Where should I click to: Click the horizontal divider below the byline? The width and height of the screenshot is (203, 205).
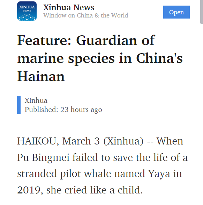coord(103,122)
